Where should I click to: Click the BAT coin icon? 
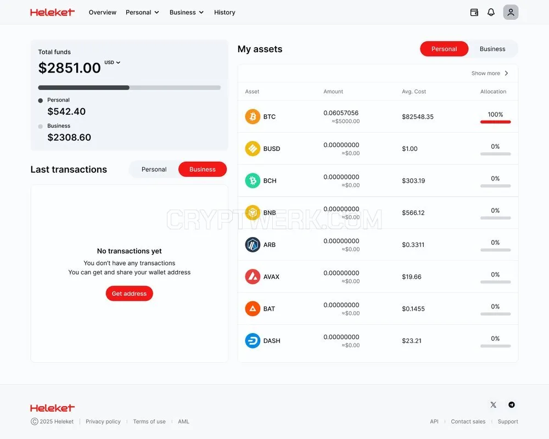[x=253, y=309]
